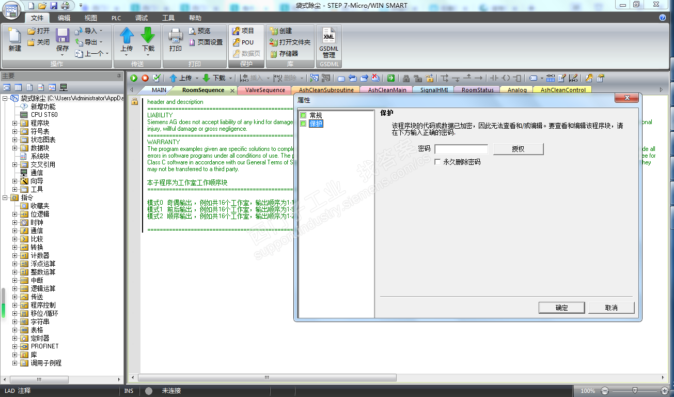Click Create library (创建)

pyautogui.click(x=281, y=31)
